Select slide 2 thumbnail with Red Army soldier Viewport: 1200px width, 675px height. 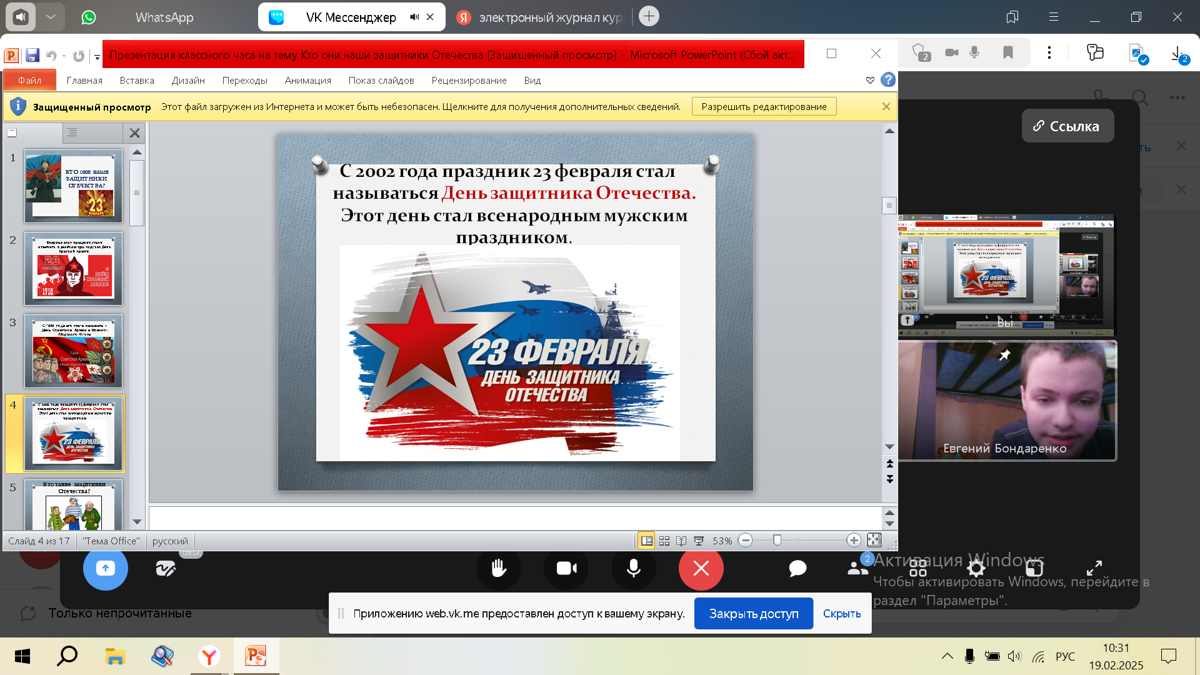[x=74, y=269]
